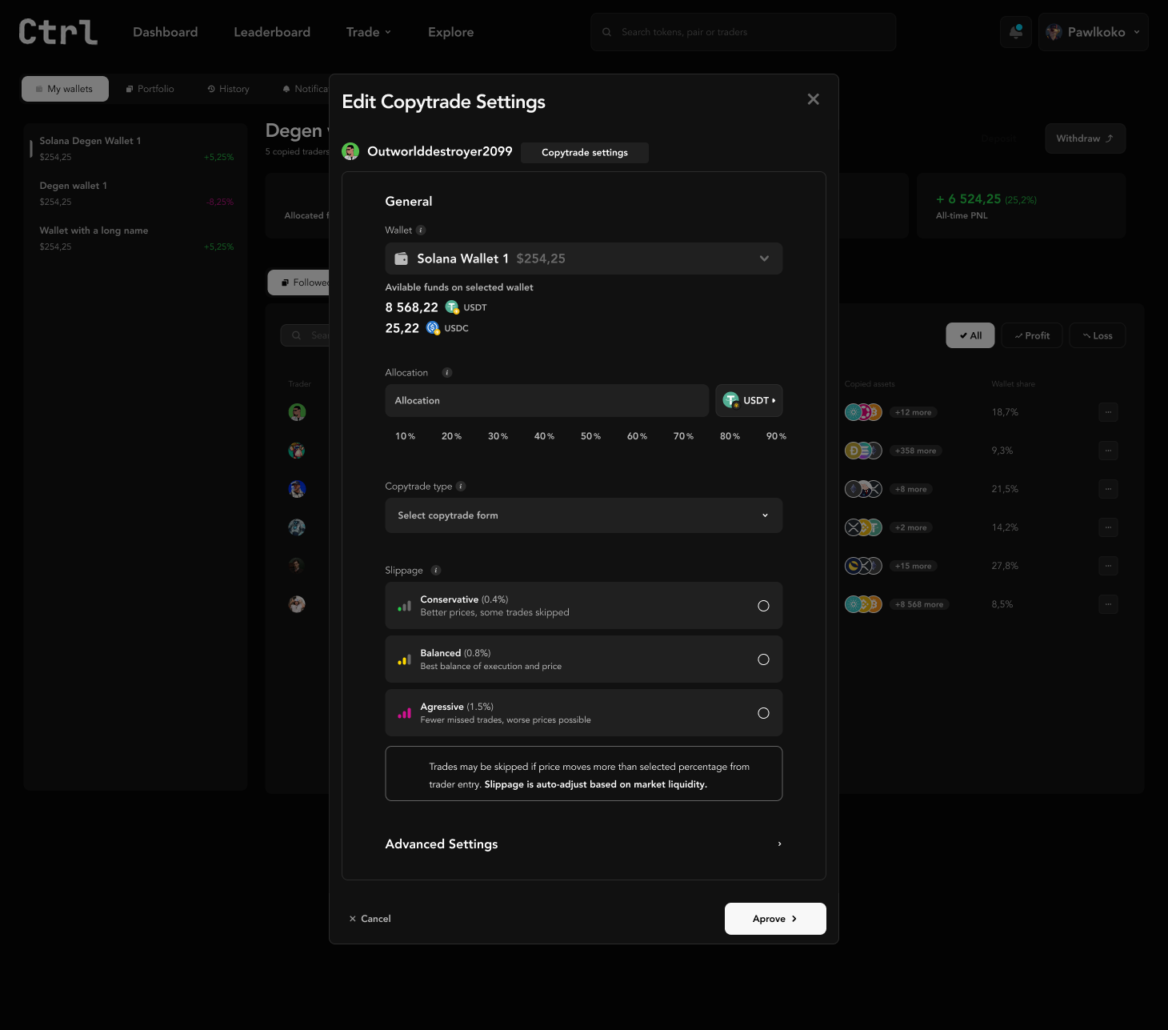This screenshot has width=1168, height=1030.
Task: Click the Withdraw button
Action: [x=1085, y=138]
